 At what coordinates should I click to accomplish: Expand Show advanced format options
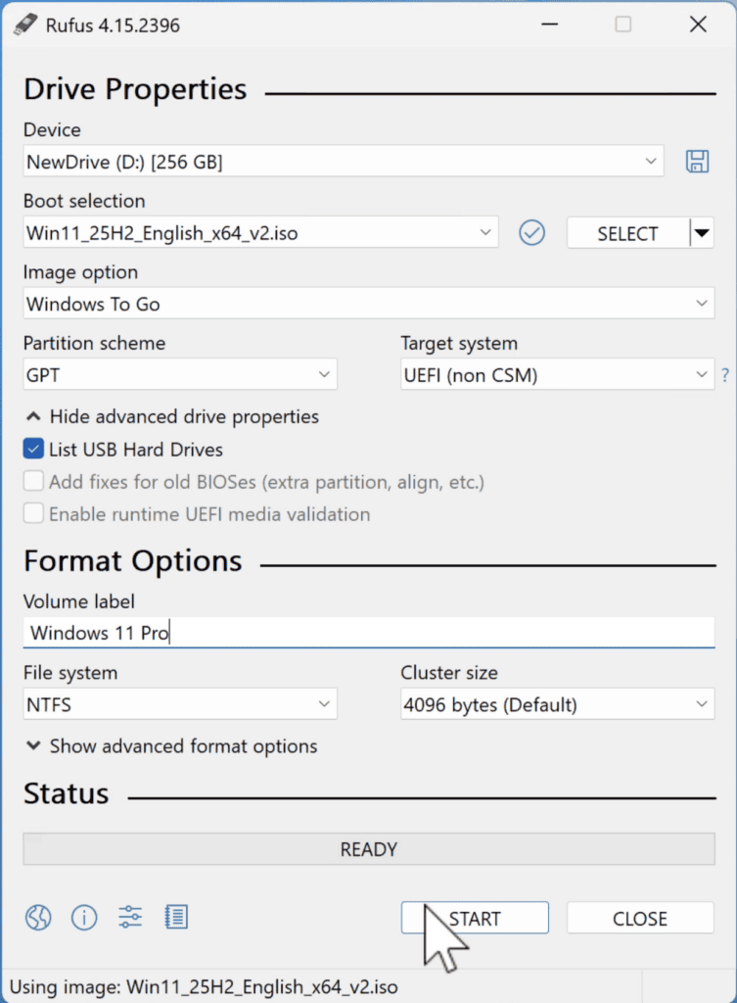click(170, 746)
